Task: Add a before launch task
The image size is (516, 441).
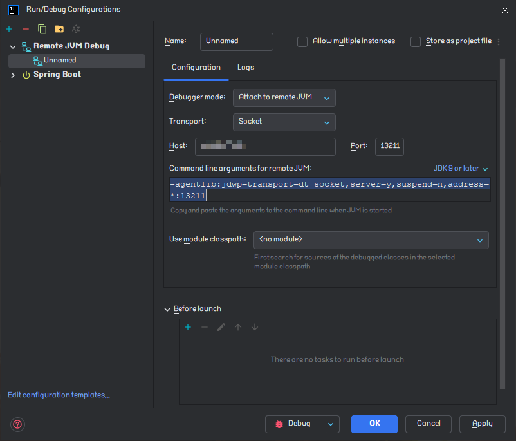Action: (x=188, y=327)
